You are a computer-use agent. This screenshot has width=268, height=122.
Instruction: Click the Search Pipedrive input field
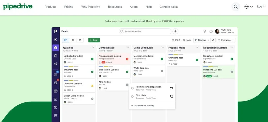(x=145, y=31)
